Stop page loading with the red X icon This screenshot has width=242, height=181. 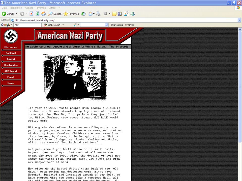click(31, 14)
